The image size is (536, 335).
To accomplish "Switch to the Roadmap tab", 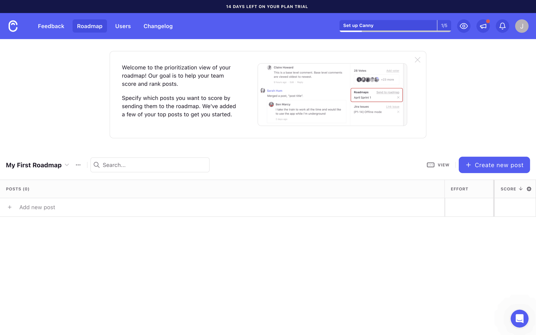I will pyautogui.click(x=90, y=26).
